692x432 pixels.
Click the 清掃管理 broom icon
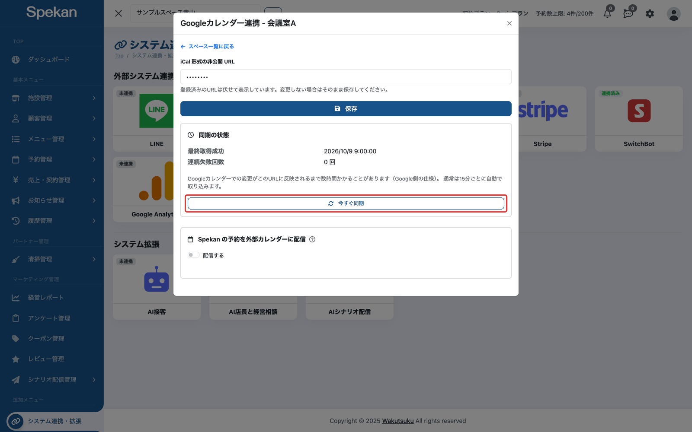[x=16, y=259]
